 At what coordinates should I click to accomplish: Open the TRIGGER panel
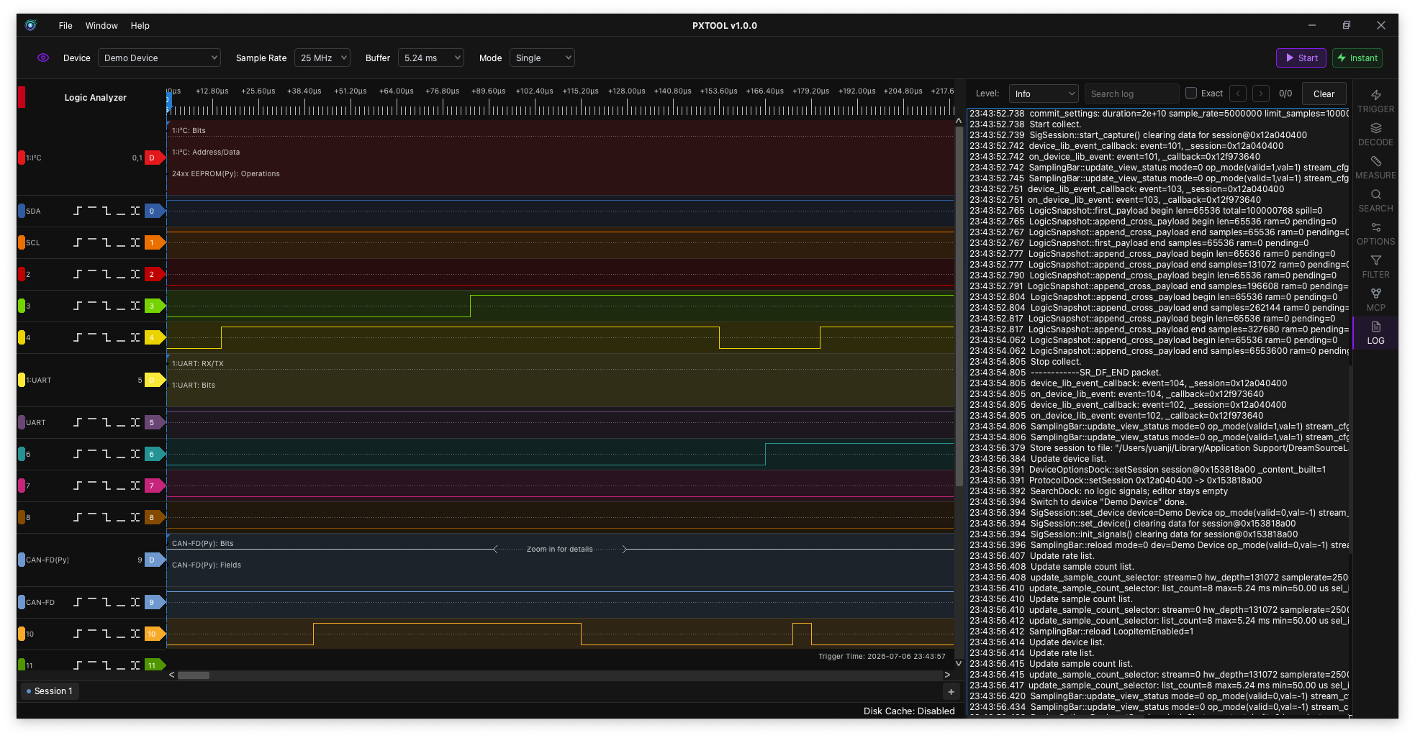1375,101
